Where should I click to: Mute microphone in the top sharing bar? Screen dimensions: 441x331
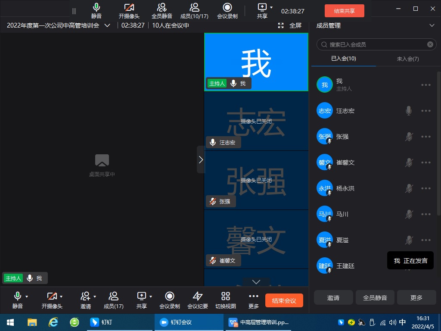pos(96,11)
